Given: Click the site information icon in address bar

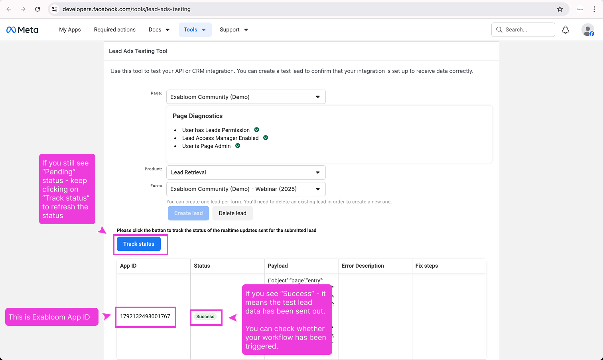Looking at the screenshot, I should (55, 9).
